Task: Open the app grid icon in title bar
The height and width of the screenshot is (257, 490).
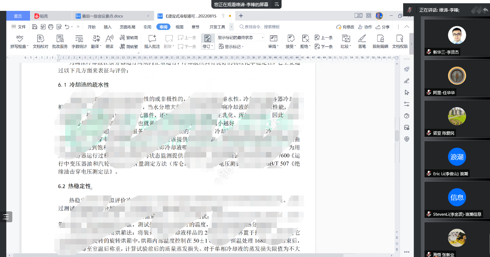Action: (x=369, y=16)
